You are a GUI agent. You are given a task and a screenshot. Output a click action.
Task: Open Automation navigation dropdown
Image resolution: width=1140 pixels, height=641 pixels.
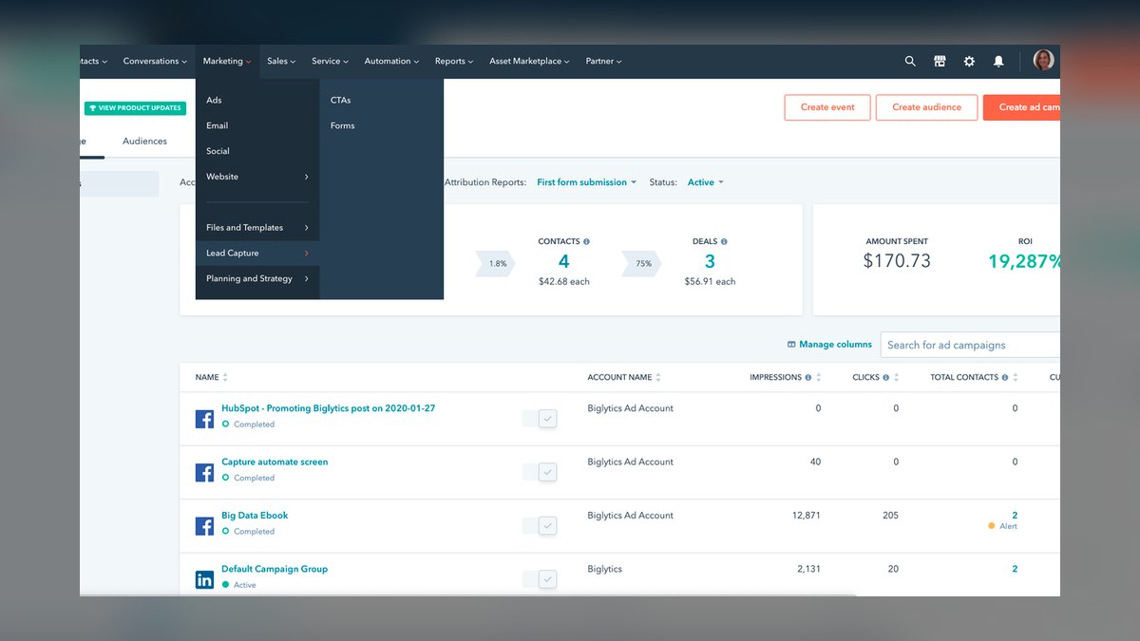[391, 61]
